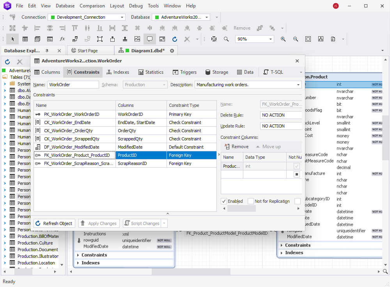Click the Script Changes button
The height and width of the screenshot is (287, 390).
142,223
